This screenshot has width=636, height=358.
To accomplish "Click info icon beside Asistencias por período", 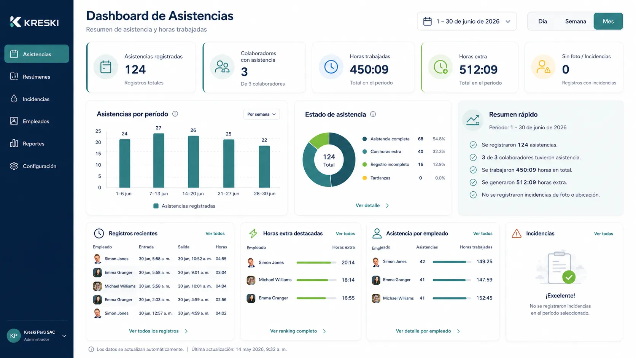I will click(175, 114).
